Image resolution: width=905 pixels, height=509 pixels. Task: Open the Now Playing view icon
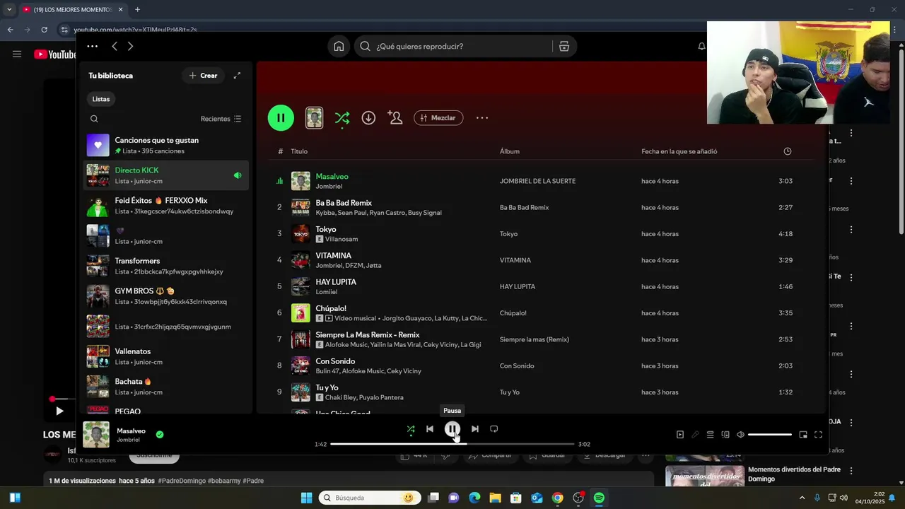(x=680, y=435)
